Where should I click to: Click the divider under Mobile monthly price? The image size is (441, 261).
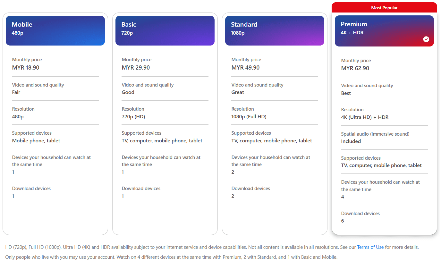click(55, 76)
